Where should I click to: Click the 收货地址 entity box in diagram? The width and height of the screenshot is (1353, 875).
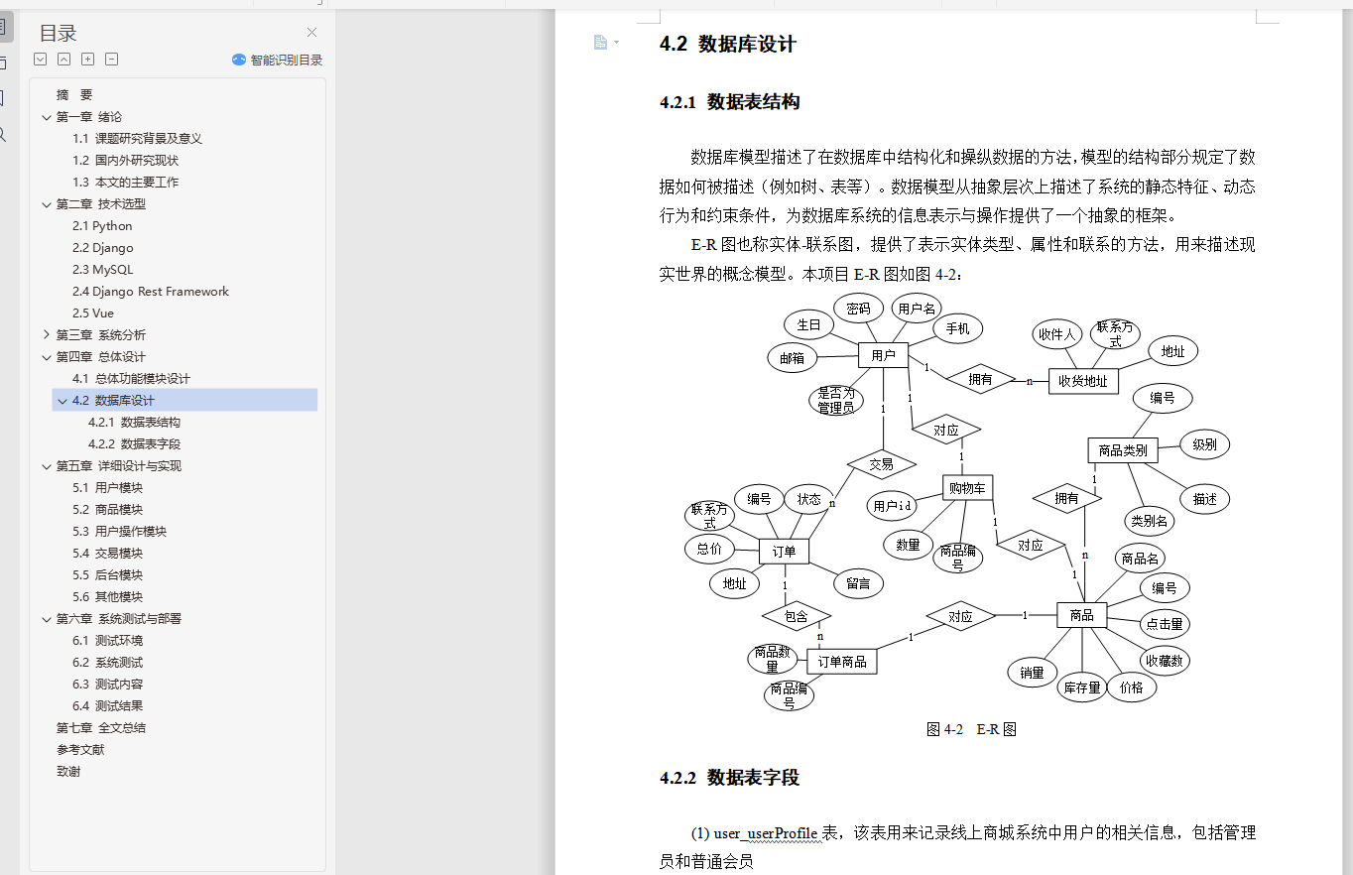tap(1083, 381)
